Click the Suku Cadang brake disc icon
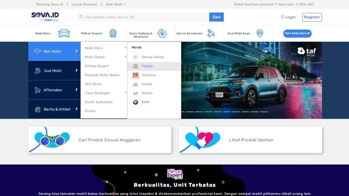Viewport: 349px width, 196px height. coord(162,33)
